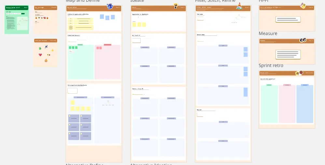The height and width of the screenshot is (165, 325).
Task: Select the "Sprint retro" frame title
Action: click(x=271, y=65)
